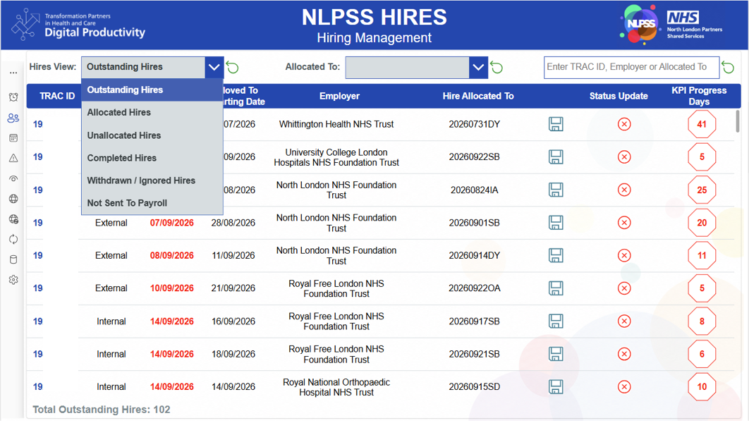Open the warning triangle sidebar icon
749x423 pixels.
tap(13, 158)
